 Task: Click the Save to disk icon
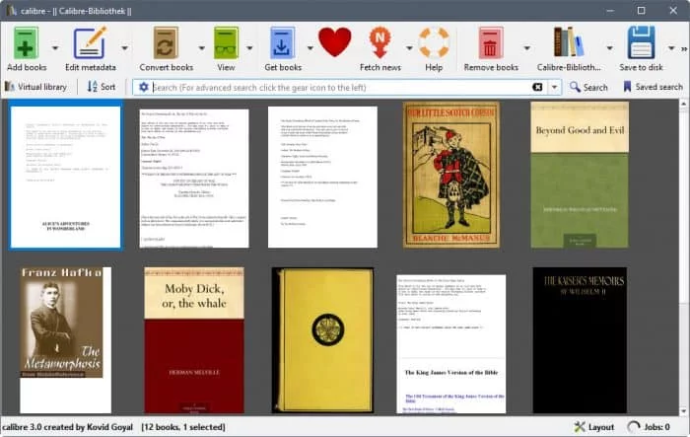click(642, 42)
